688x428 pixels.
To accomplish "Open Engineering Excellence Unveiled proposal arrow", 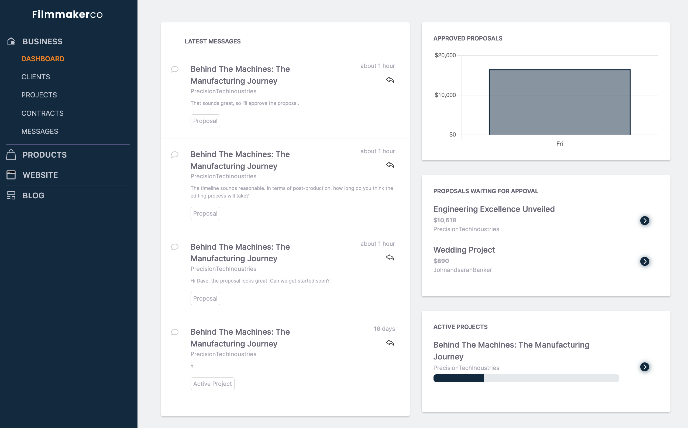I will (644, 220).
